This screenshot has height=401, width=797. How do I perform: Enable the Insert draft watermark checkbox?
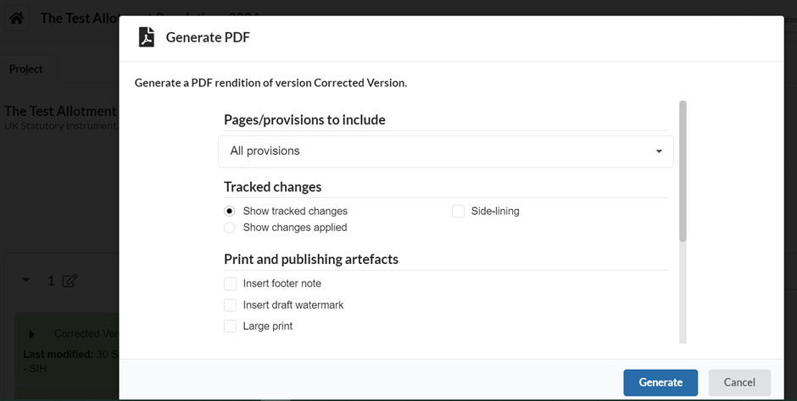[231, 305]
